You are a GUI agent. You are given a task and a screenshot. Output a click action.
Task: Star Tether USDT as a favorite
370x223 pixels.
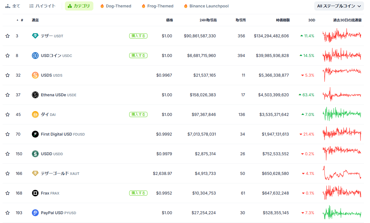(8, 36)
